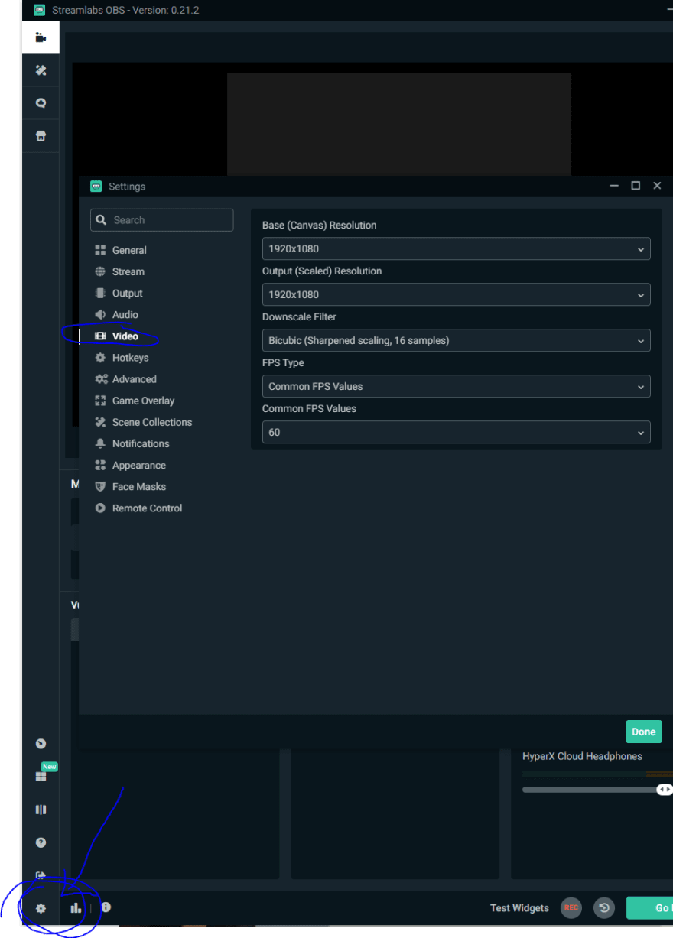
Task: Select the Face Masks settings category
Action: tap(138, 486)
